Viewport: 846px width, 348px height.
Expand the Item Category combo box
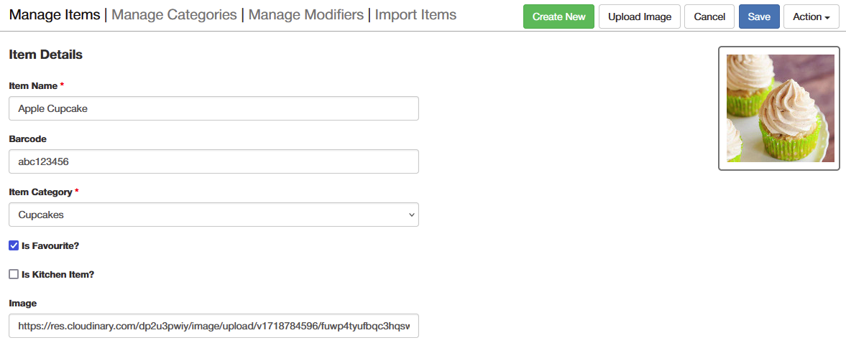213,215
